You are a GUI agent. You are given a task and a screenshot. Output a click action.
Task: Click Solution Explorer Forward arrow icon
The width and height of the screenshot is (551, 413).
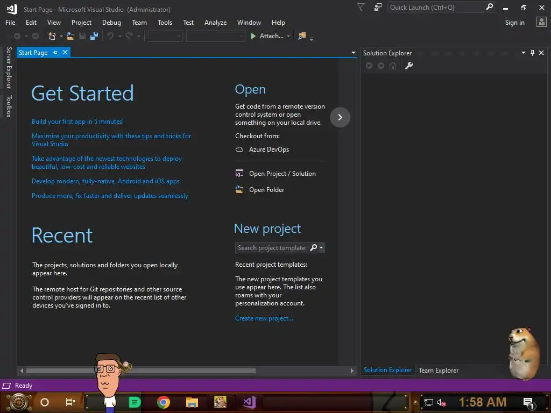click(x=381, y=66)
